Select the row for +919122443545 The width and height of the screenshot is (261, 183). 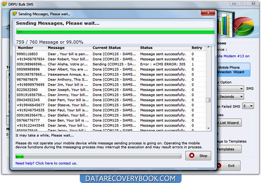(110, 125)
